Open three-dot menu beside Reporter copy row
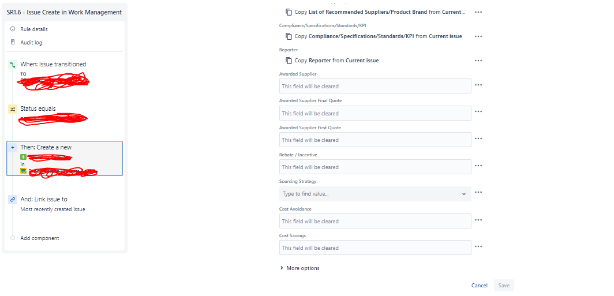The width and height of the screenshot is (614, 296). coord(478,61)
